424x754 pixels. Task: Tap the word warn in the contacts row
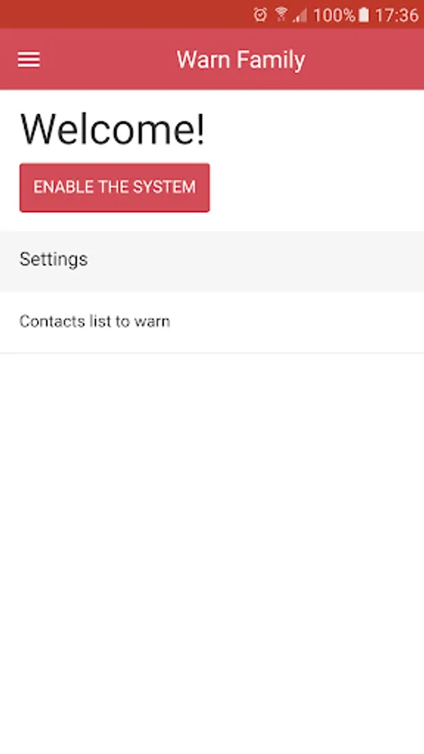point(152,322)
